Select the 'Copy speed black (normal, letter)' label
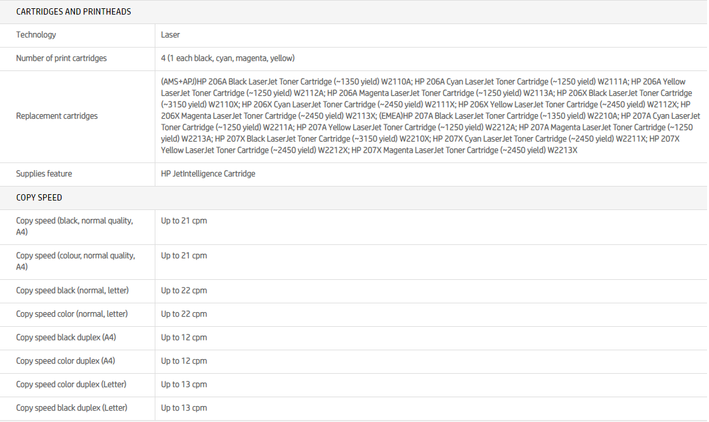Screen dimensions: 709x422 tap(72, 291)
